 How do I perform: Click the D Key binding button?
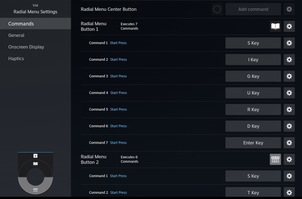pos(253,126)
